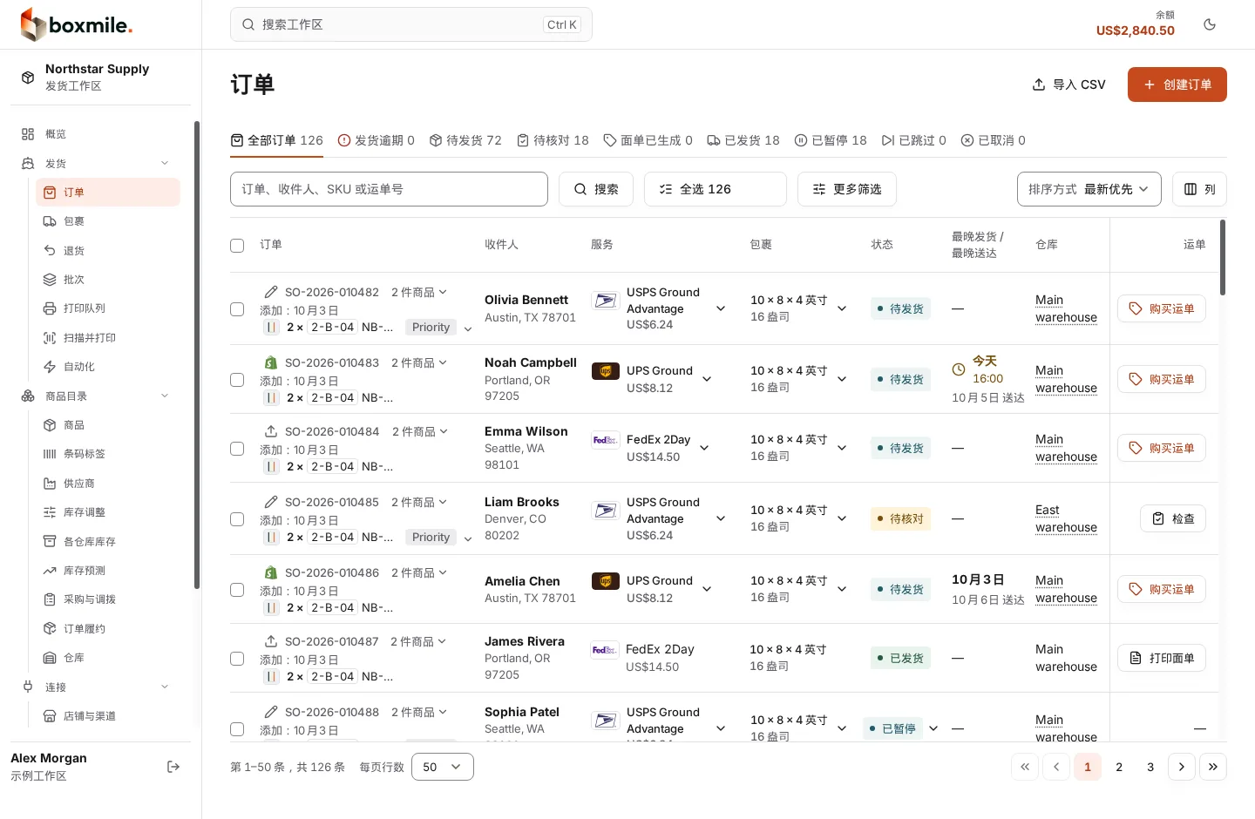
Task: Open 扫描并打印 in the sidebar
Action: [x=108, y=338]
